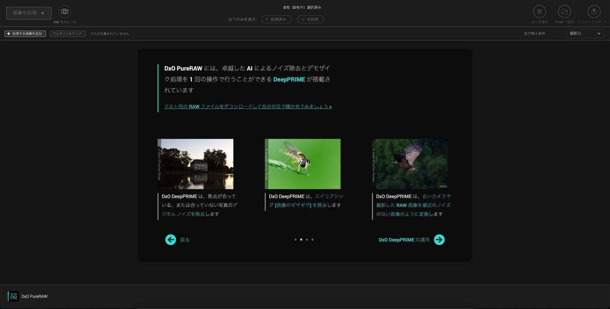610x309 pixels.
Task: Click the 戻る label
Action: tap(185, 240)
